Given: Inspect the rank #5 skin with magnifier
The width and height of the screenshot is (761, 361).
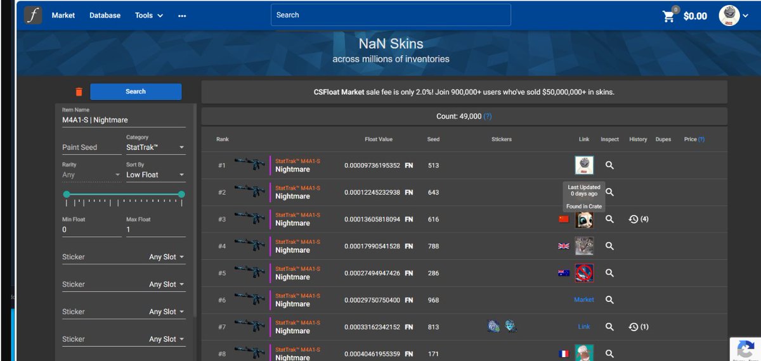Looking at the screenshot, I should pos(609,273).
